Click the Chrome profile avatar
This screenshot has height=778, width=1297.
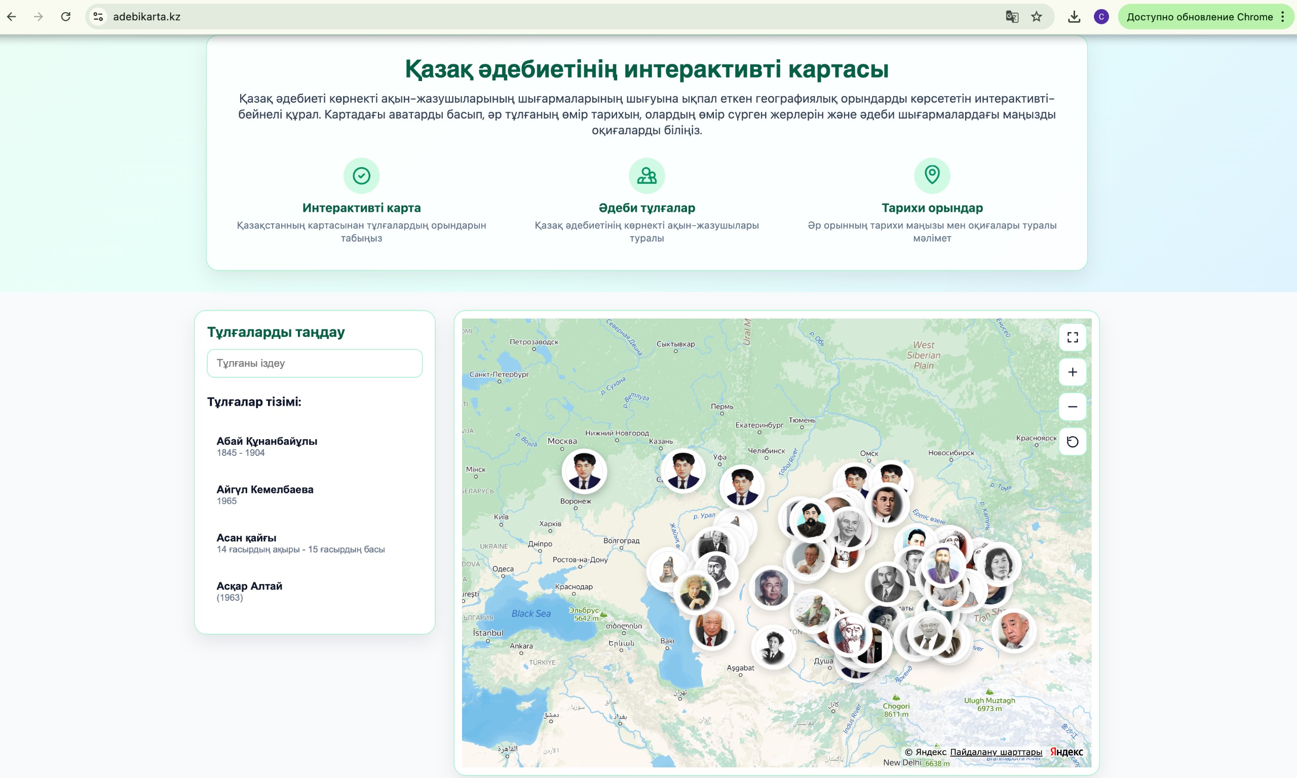1101,16
